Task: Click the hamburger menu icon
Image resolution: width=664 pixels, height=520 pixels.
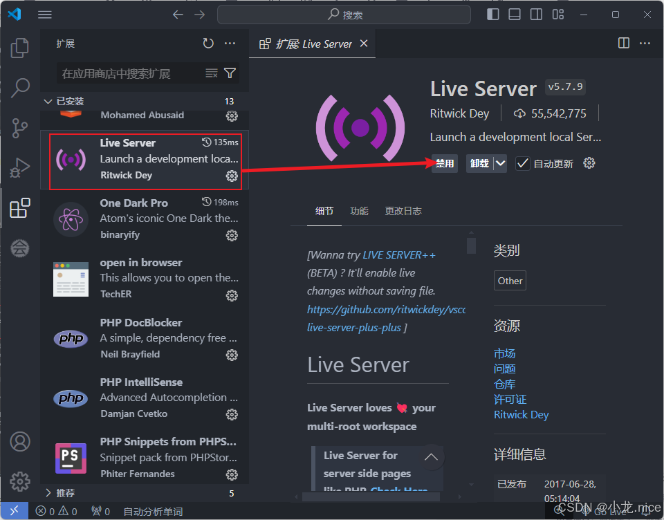Action: pos(45,15)
